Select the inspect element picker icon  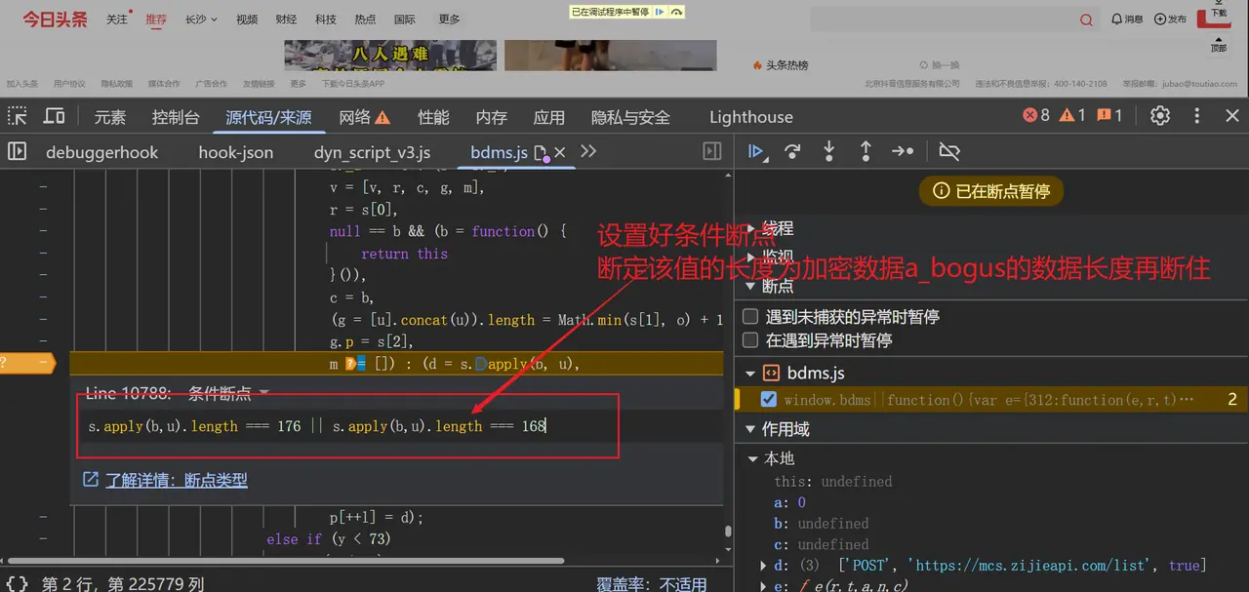coord(18,116)
